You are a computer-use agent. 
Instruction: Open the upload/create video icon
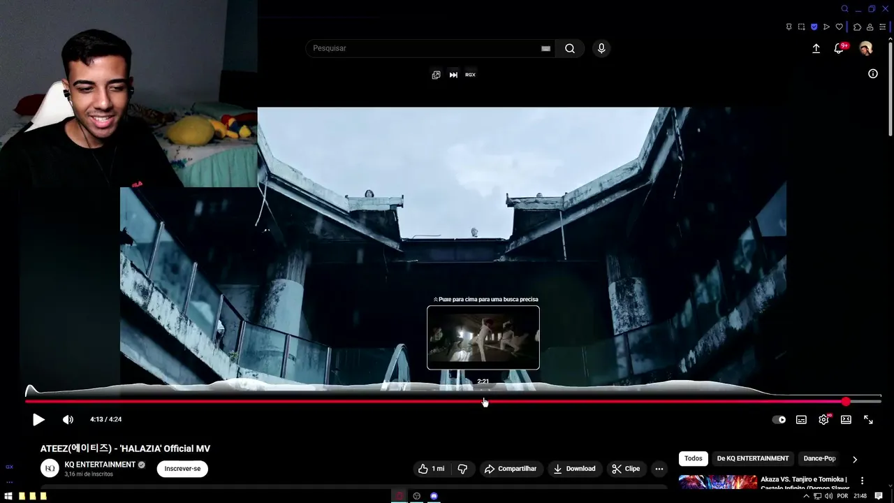pos(816,48)
